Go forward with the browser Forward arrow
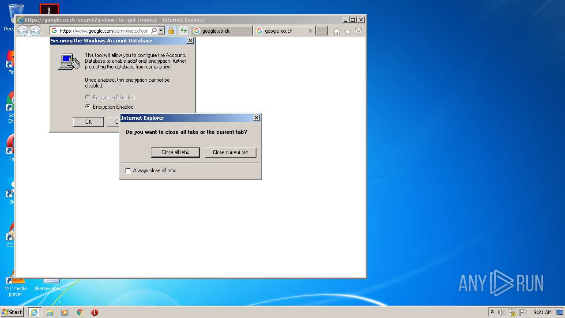This screenshot has height=318, width=565. [35, 31]
